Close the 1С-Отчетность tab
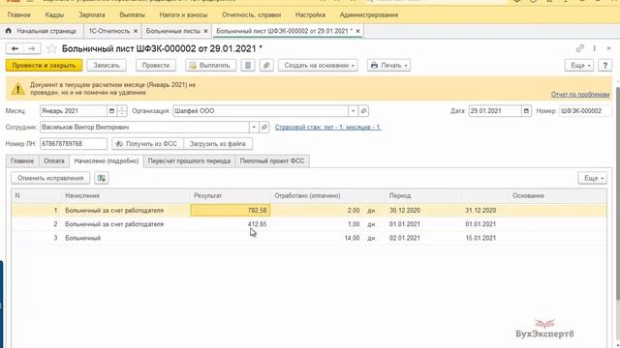 click(x=136, y=31)
